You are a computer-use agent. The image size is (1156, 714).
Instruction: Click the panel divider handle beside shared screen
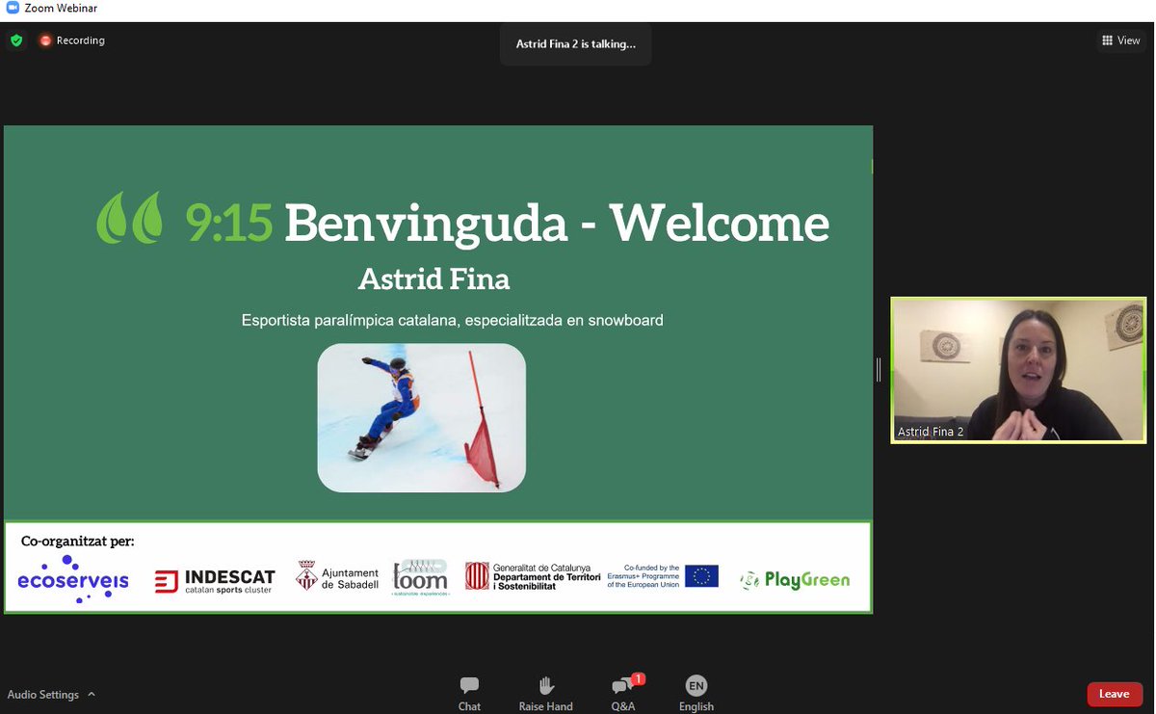[879, 370]
